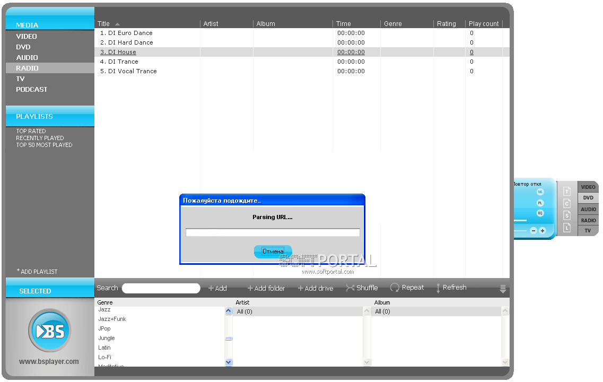Refresh the media library
Image resolution: width=603 pixels, height=382 pixels.
click(451, 288)
